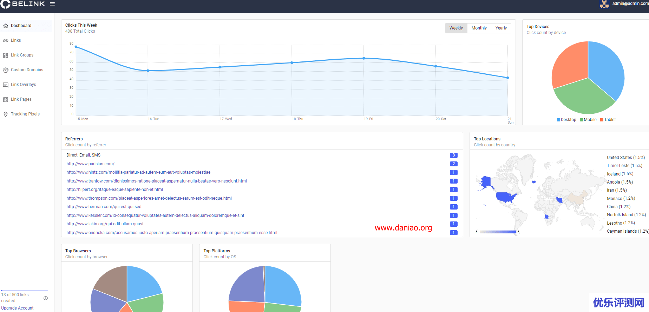
Task: Open the thompson.com referrer link
Action: pyautogui.click(x=149, y=198)
